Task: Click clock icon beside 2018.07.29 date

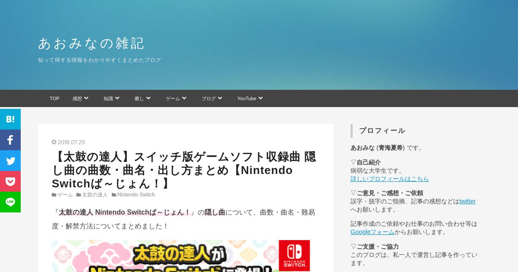Action: coord(54,142)
